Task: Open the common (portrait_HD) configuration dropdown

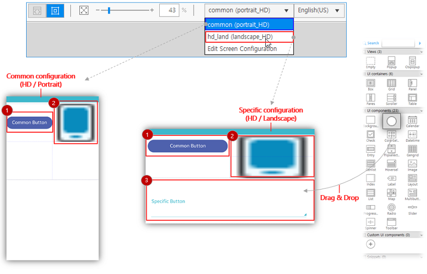Action: (249, 10)
